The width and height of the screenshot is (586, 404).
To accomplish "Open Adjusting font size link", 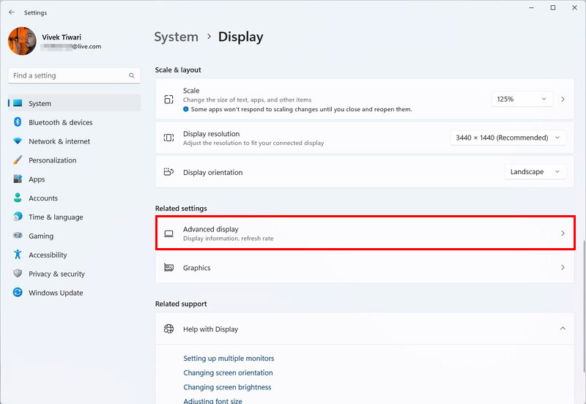I will click(x=212, y=400).
